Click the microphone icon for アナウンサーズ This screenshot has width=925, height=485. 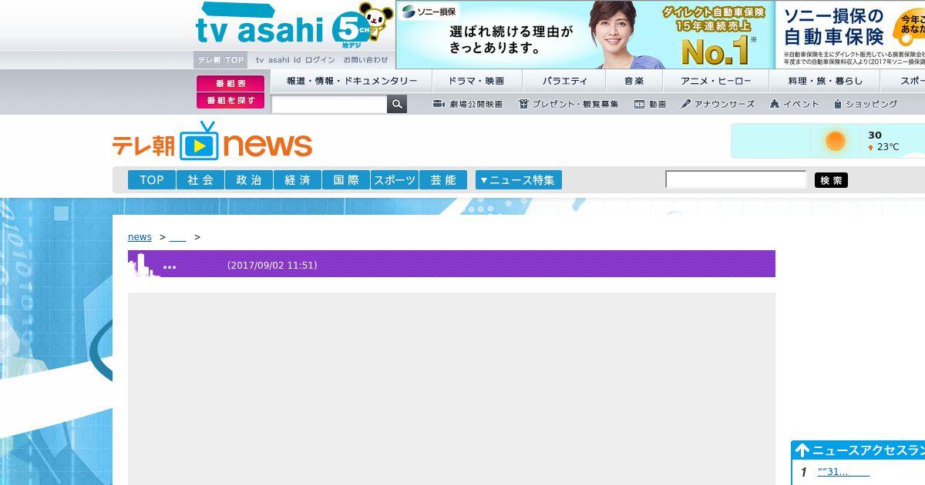click(x=685, y=104)
